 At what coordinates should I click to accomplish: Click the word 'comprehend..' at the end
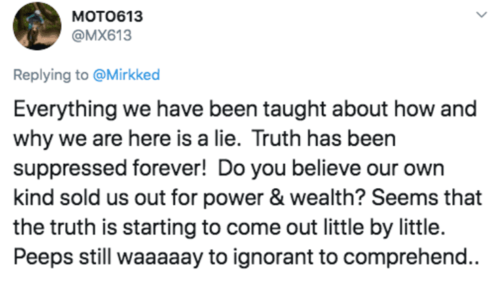coord(411,258)
